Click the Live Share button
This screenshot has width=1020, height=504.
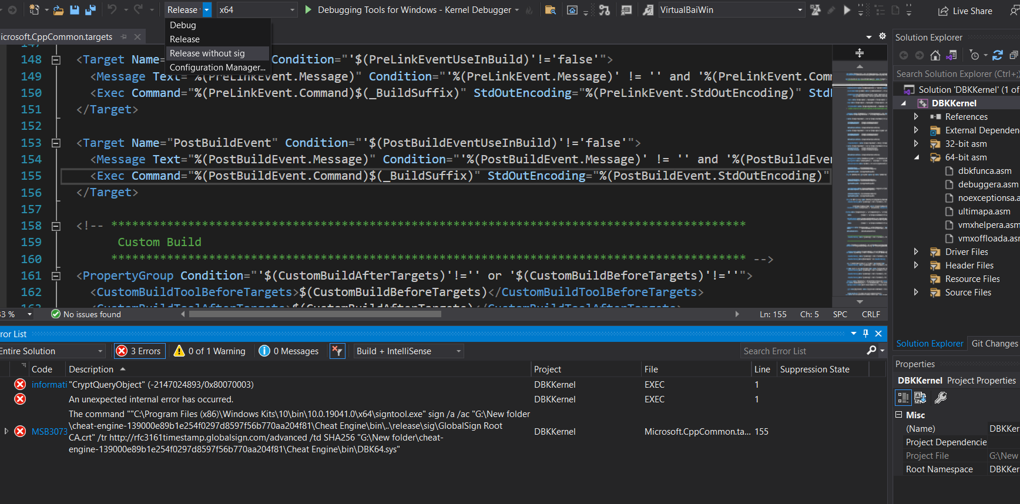pyautogui.click(x=965, y=11)
